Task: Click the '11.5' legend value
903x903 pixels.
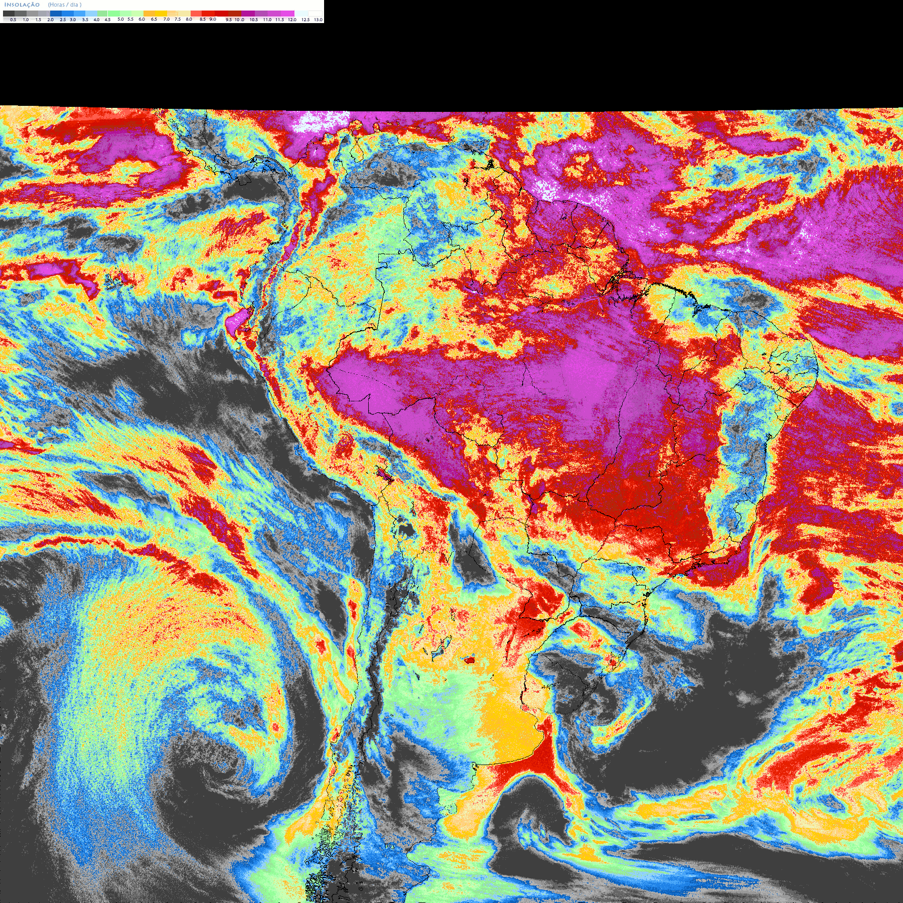Action: (x=279, y=20)
